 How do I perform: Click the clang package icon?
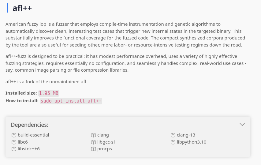[x=93, y=135]
